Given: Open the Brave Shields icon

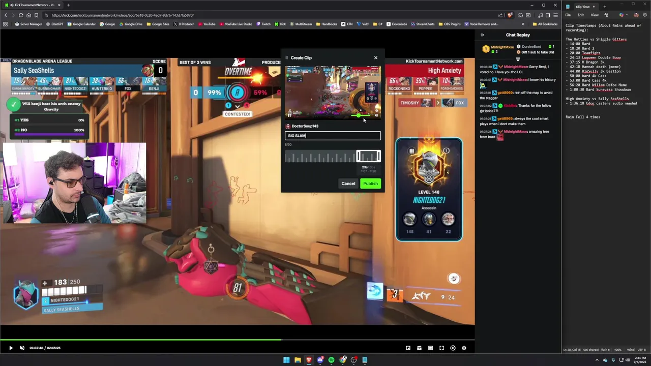Looking at the screenshot, I should coord(510,15).
